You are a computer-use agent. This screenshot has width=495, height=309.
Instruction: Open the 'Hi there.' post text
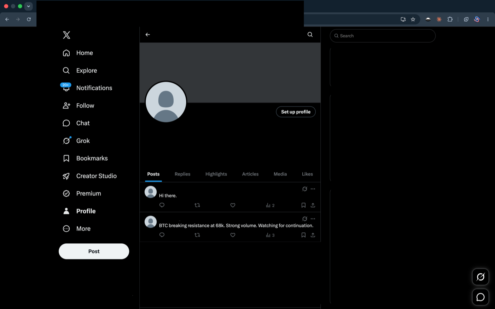pos(168,196)
